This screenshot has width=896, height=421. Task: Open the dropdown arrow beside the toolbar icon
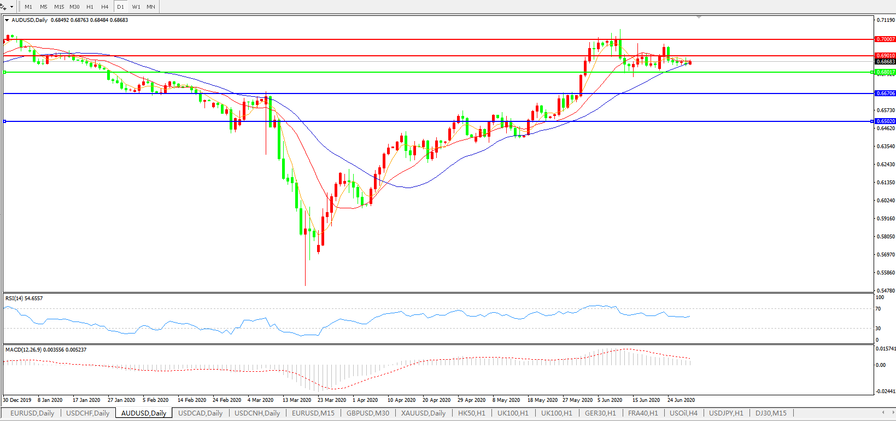[11, 7]
